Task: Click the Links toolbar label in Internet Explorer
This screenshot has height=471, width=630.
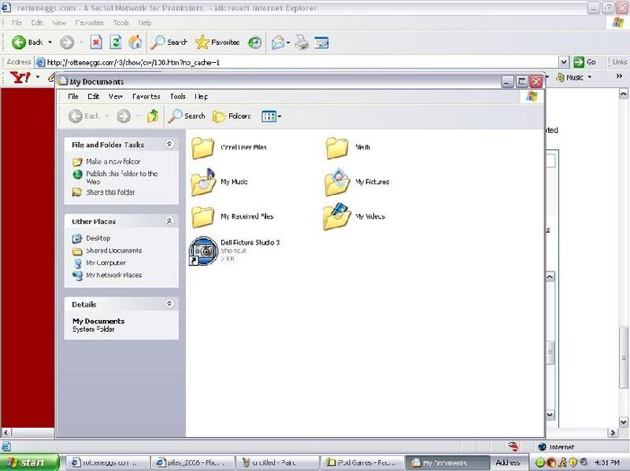Action: point(620,62)
